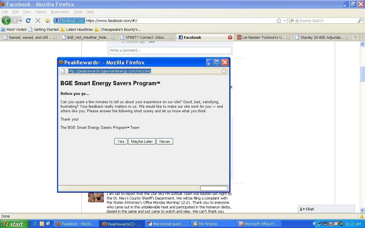Close the 'Sawed, sawed, and still' tab
Image resolution: width=365 pixels, height=228 pixels.
[x=55, y=37]
